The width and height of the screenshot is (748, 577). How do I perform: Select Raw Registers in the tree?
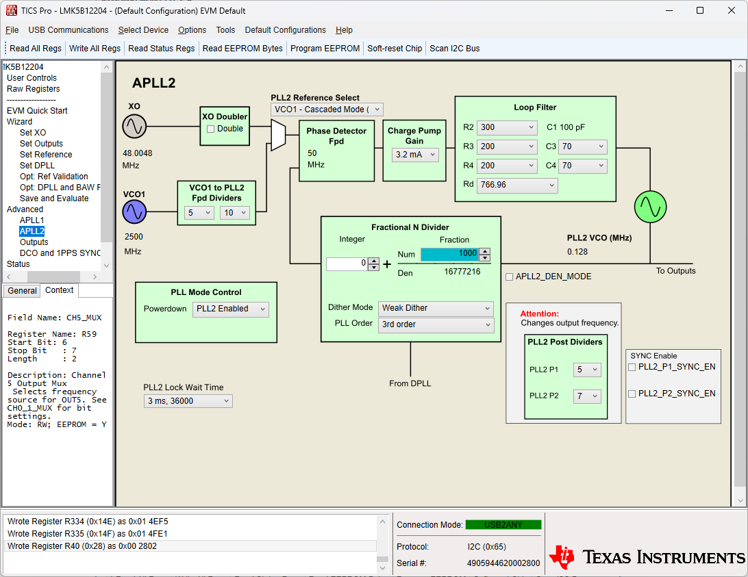(34, 89)
